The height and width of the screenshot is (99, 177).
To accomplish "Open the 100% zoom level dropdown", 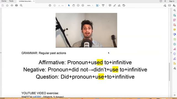I will tap(90, 5).
